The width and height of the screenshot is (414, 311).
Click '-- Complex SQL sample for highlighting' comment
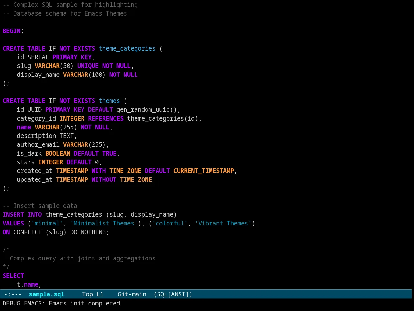[70, 5]
